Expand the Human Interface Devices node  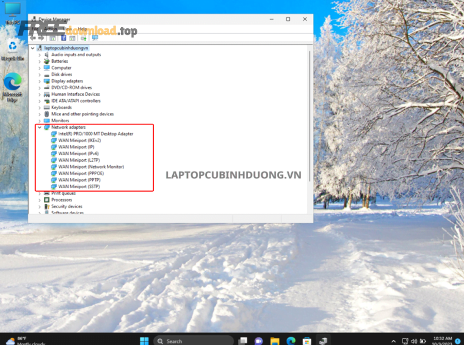click(x=39, y=94)
